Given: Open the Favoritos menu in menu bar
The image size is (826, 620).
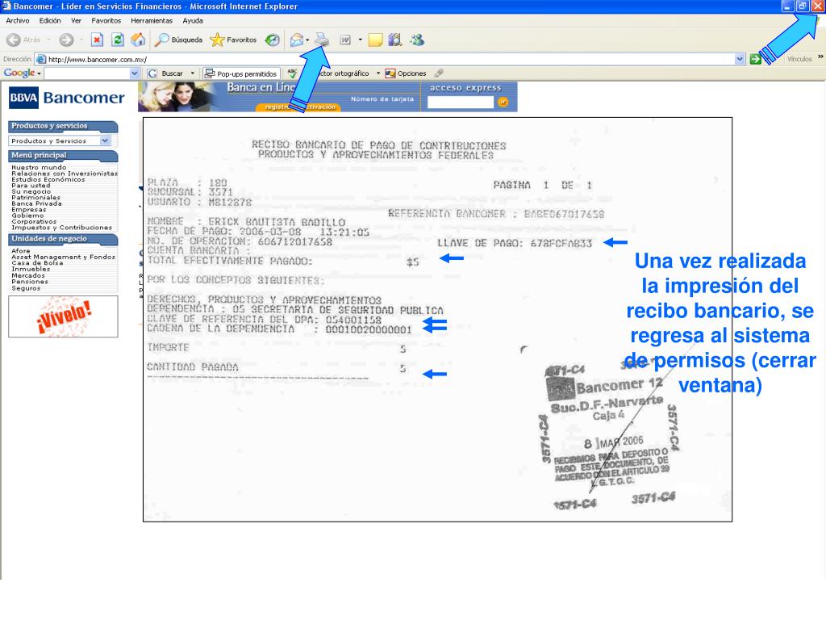Looking at the screenshot, I should click(x=106, y=20).
